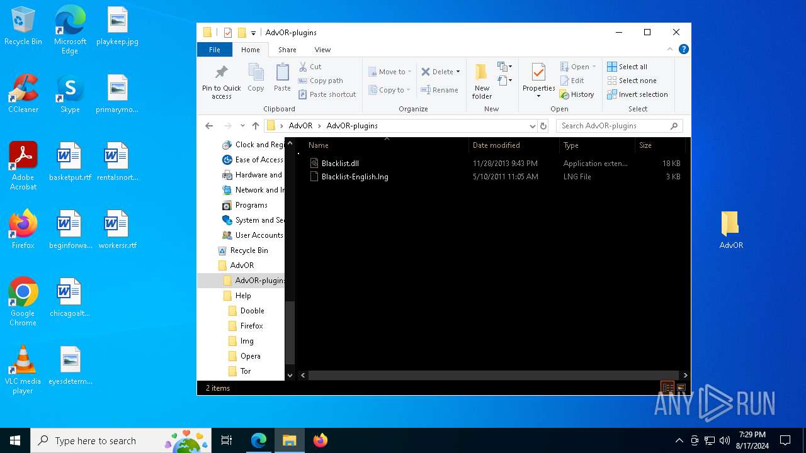Sort by the Type column header
The height and width of the screenshot is (453, 806).
[x=596, y=145]
